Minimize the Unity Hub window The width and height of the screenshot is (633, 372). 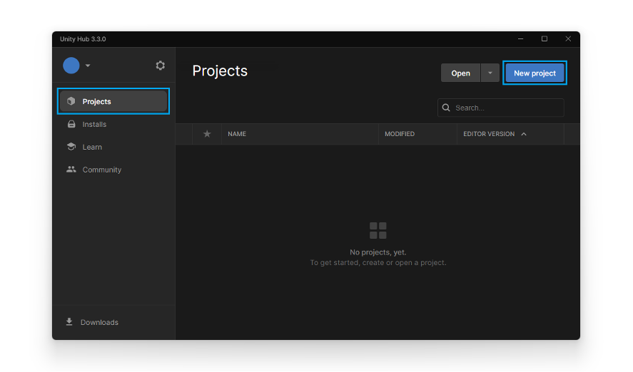[521, 38]
